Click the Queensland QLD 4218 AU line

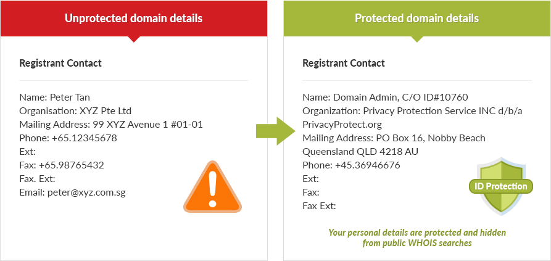360,151
